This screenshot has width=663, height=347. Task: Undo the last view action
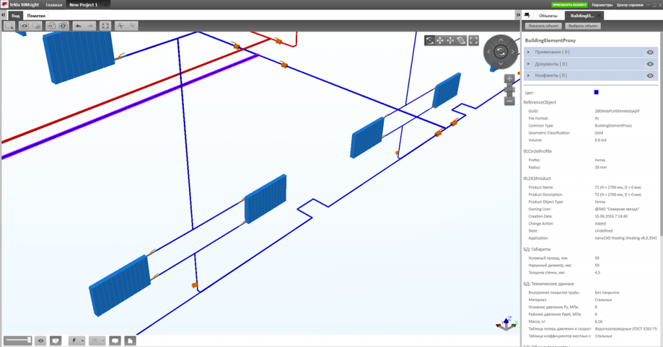click(78, 26)
